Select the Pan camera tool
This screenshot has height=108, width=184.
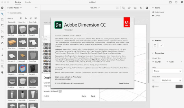2,49
